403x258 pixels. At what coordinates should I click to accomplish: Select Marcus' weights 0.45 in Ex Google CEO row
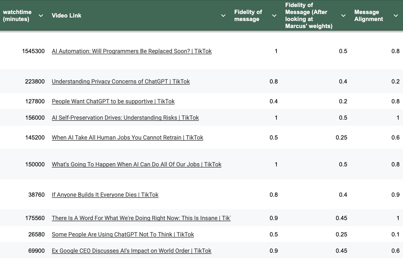pos(341,251)
